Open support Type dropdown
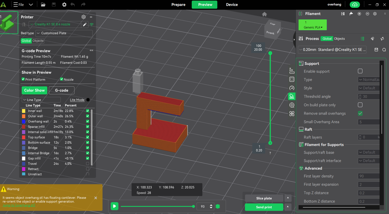The height and width of the screenshot is (214, 389). click(x=369, y=80)
